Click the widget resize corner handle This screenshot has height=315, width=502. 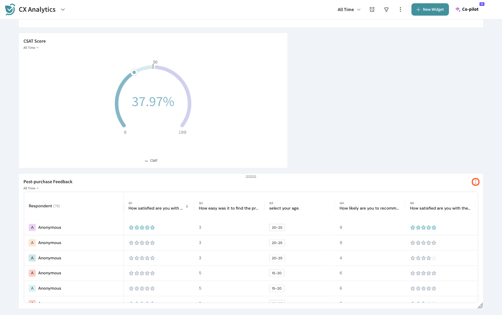(x=480, y=306)
